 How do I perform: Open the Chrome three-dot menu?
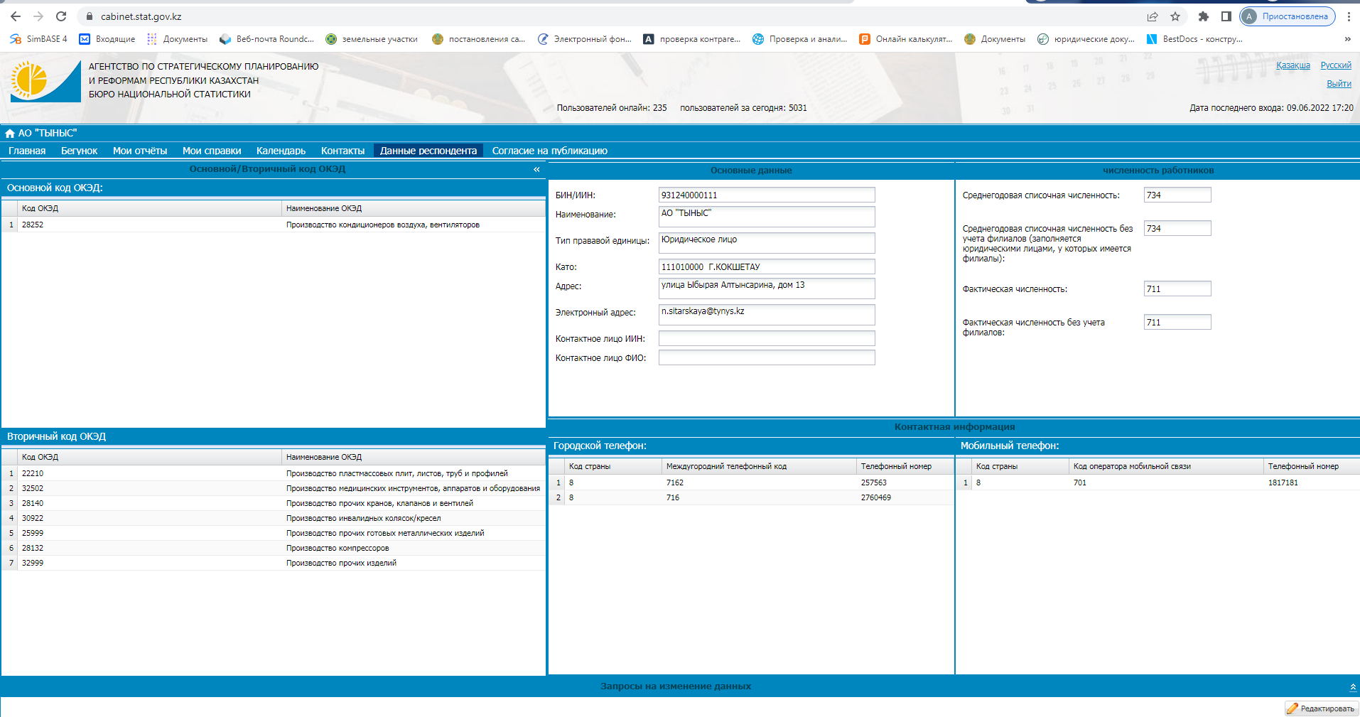[1349, 16]
